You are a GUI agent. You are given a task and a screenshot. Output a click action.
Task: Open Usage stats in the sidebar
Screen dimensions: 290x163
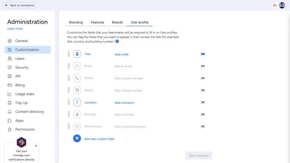[28, 94]
